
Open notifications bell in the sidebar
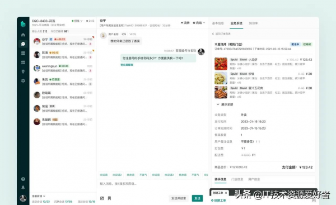23,188
